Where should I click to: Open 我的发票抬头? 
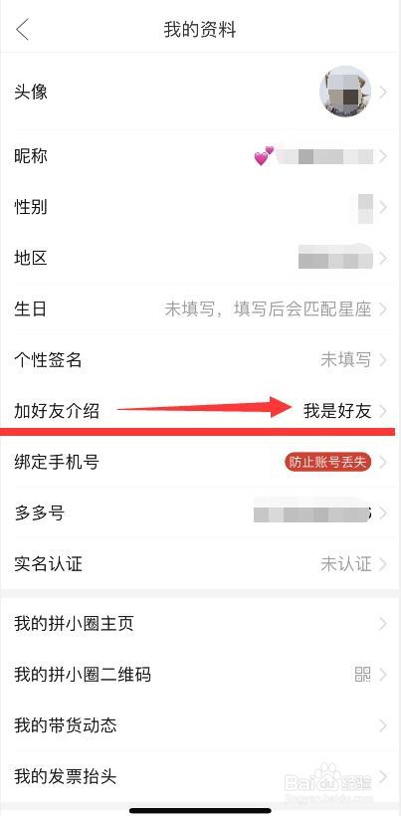point(200,777)
